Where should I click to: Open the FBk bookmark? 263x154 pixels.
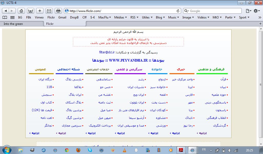[x=29, y=17]
